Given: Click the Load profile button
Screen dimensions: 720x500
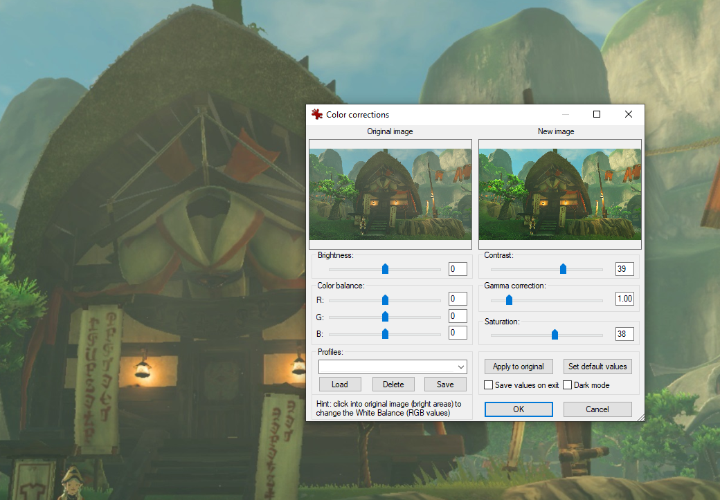Looking at the screenshot, I should (x=340, y=385).
